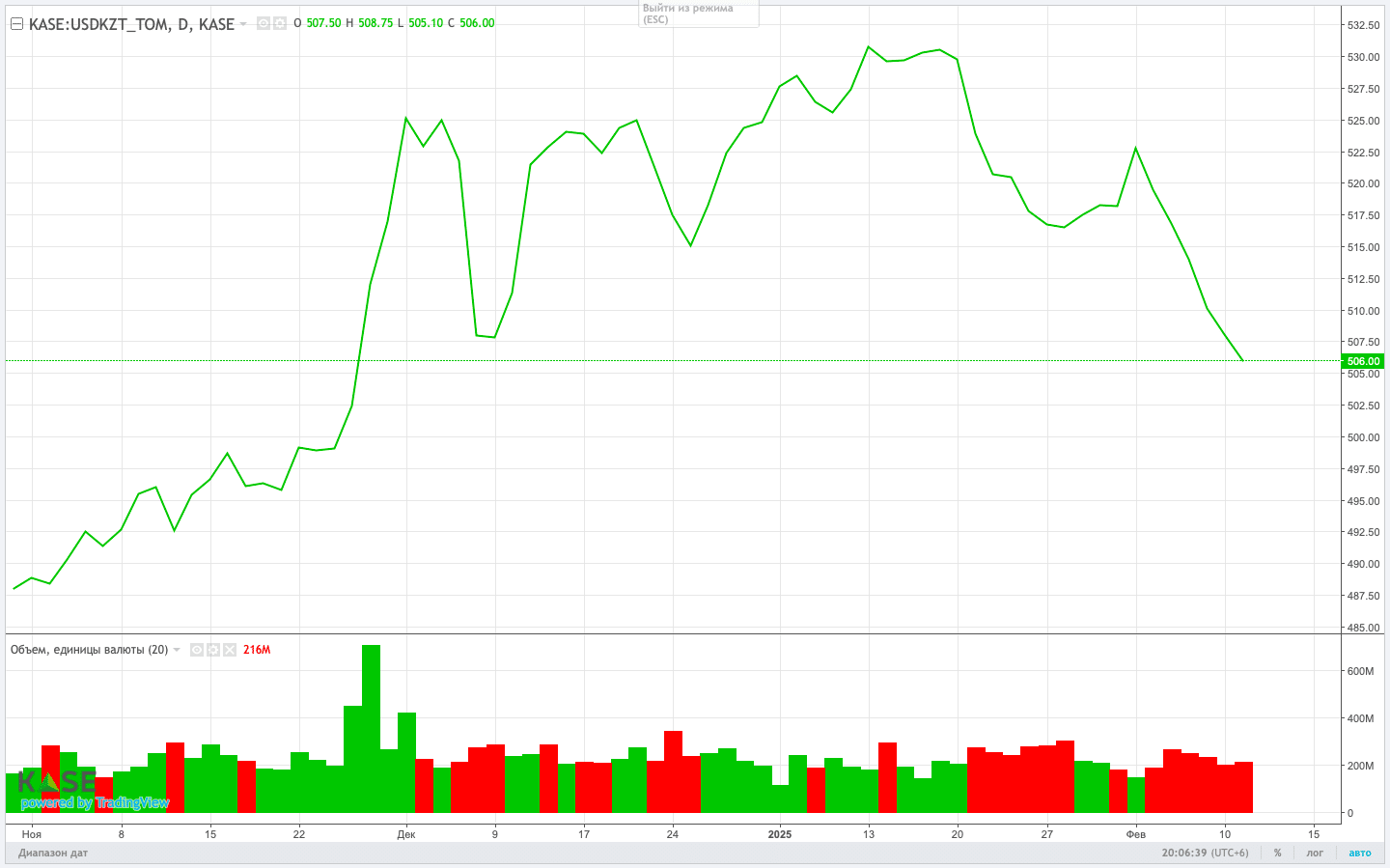This screenshot has width=1390, height=868.
Task: Open dropdown arrow next to KASE:USDKZT_TOM title
Action: pyautogui.click(x=243, y=24)
